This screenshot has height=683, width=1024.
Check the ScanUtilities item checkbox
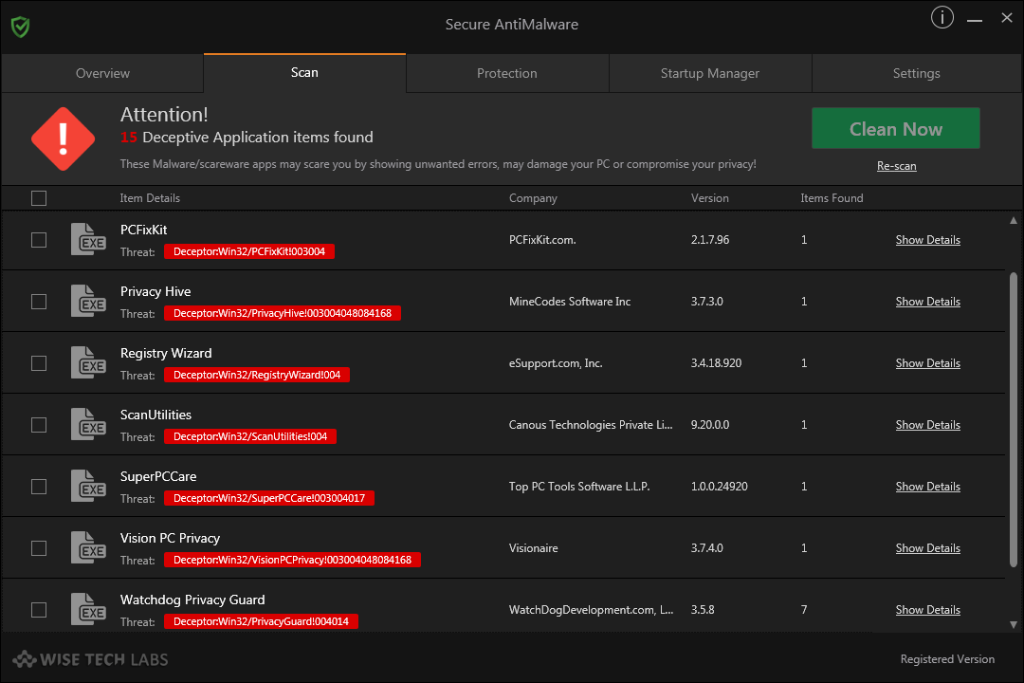point(39,425)
